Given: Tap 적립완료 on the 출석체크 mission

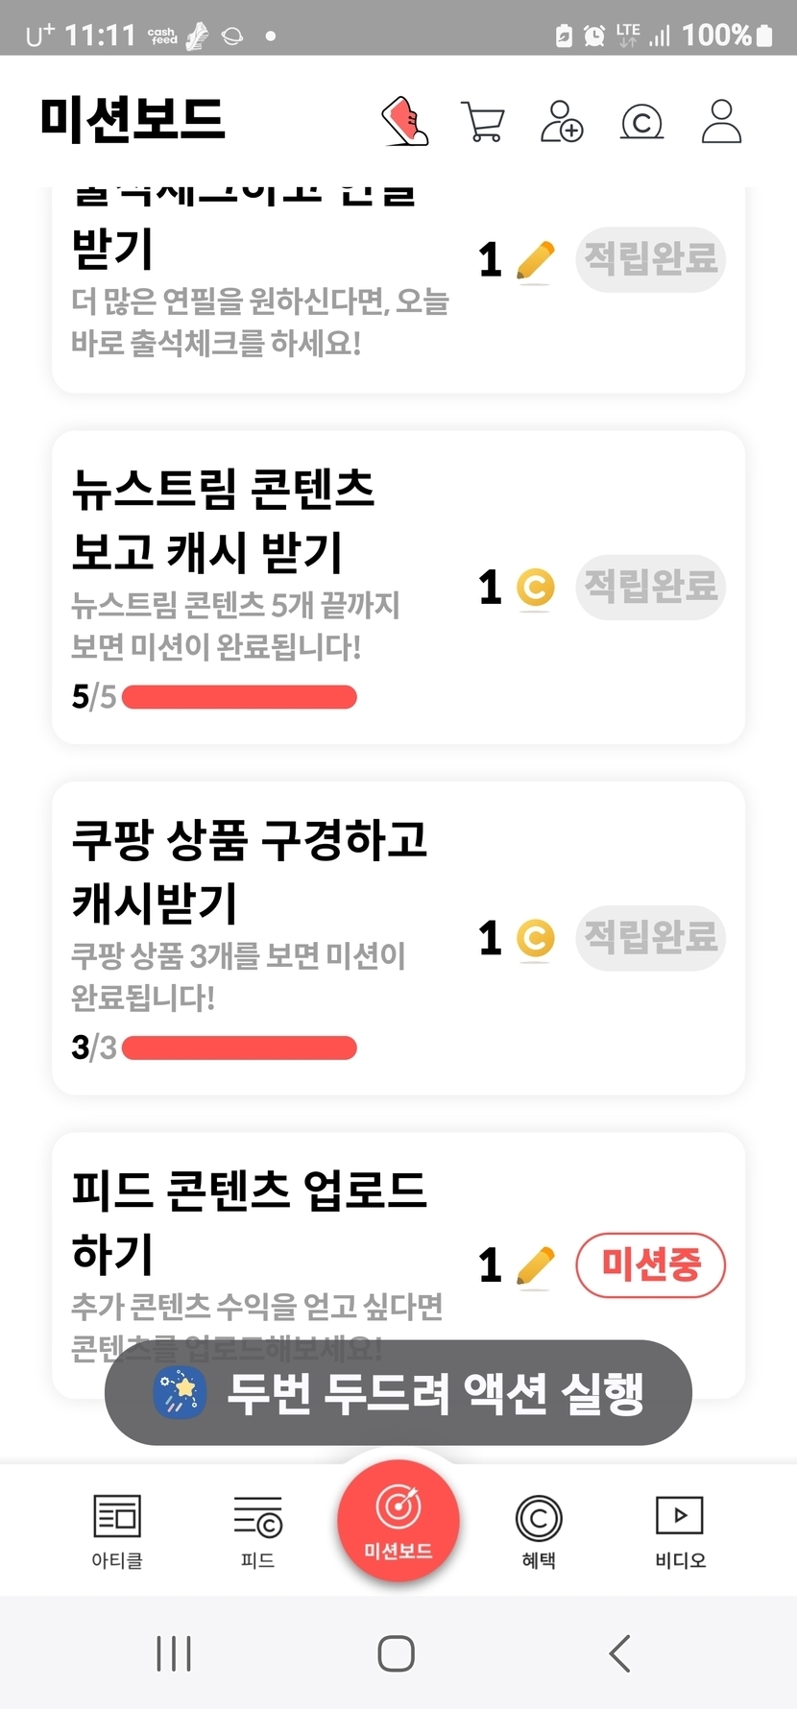Looking at the screenshot, I should click(x=650, y=259).
